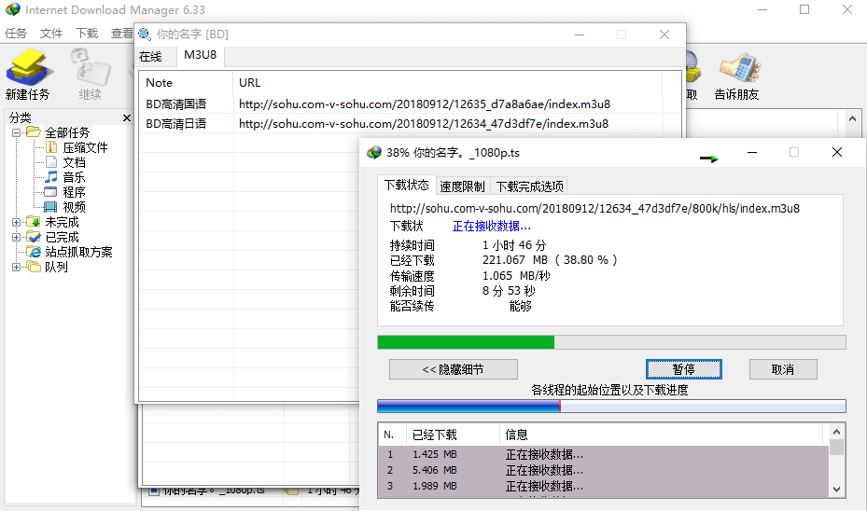
Task: Select 站点抓取方案 in the category tree
Action: [x=79, y=252]
